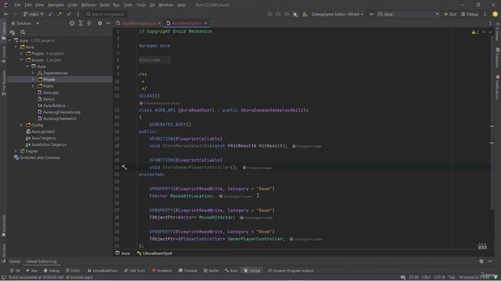Screen dimensions: 501x281
Task: Click the build hammer icon in toolbar
Action: pyautogui.click(x=305, y=14)
